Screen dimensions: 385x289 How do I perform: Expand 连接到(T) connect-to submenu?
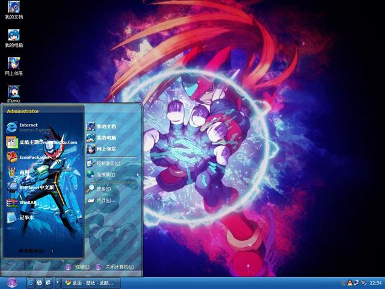pyautogui.click(x=112, y=175)
